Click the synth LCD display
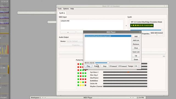 tap(142, 25)
